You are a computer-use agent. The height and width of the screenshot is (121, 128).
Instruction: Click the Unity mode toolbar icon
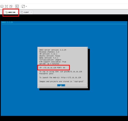tap(11, 6)
